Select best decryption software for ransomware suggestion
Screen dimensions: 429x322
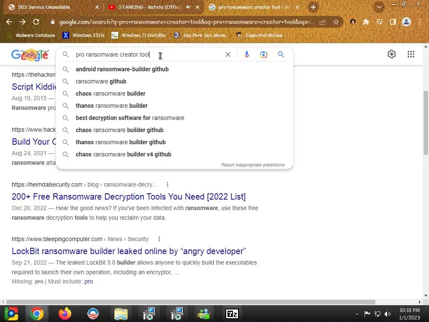(x=175, y=118)
